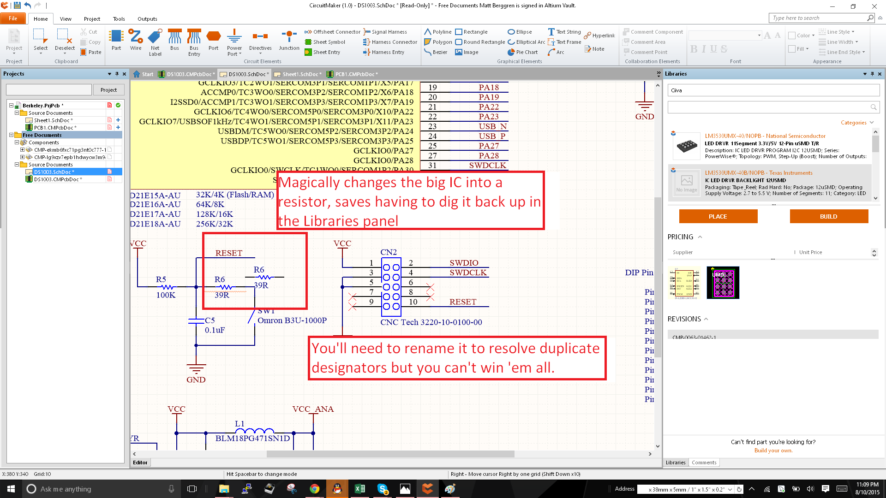886x498 pixels.
Task: Switch to the Tools ribbon tab
Action: coord(119,19)
